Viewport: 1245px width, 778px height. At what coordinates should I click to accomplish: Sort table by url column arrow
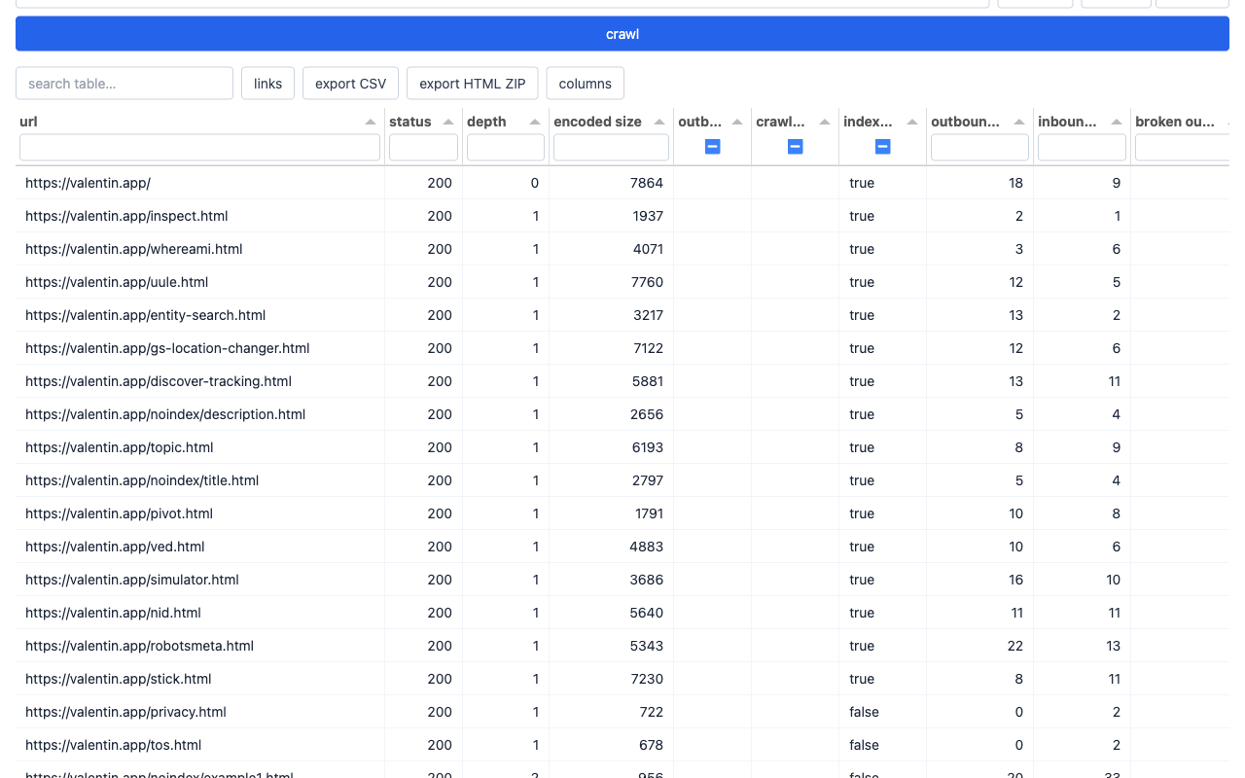pos(371,122)
